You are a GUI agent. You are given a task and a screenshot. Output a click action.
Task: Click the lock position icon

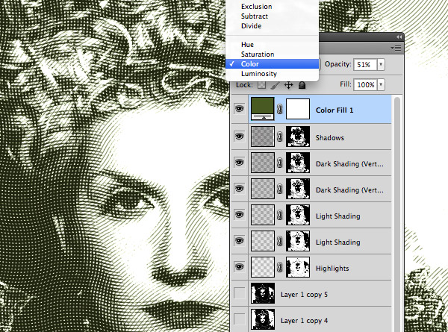288,86
